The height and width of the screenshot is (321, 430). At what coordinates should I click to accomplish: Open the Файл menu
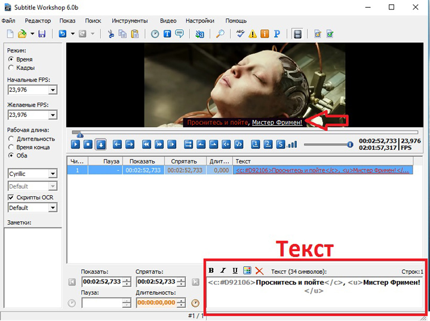[x=8, y=21]
